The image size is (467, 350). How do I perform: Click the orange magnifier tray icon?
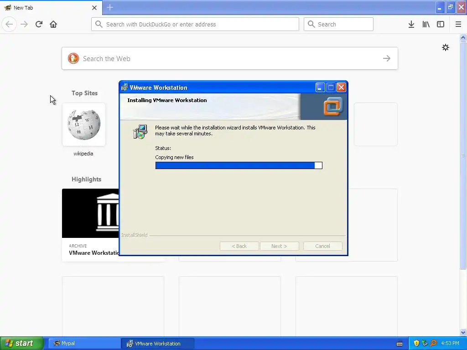pos(433,343)
